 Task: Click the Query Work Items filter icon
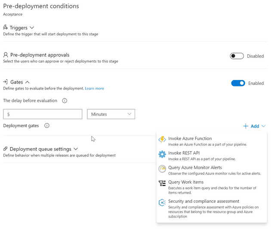coord(162,183)
